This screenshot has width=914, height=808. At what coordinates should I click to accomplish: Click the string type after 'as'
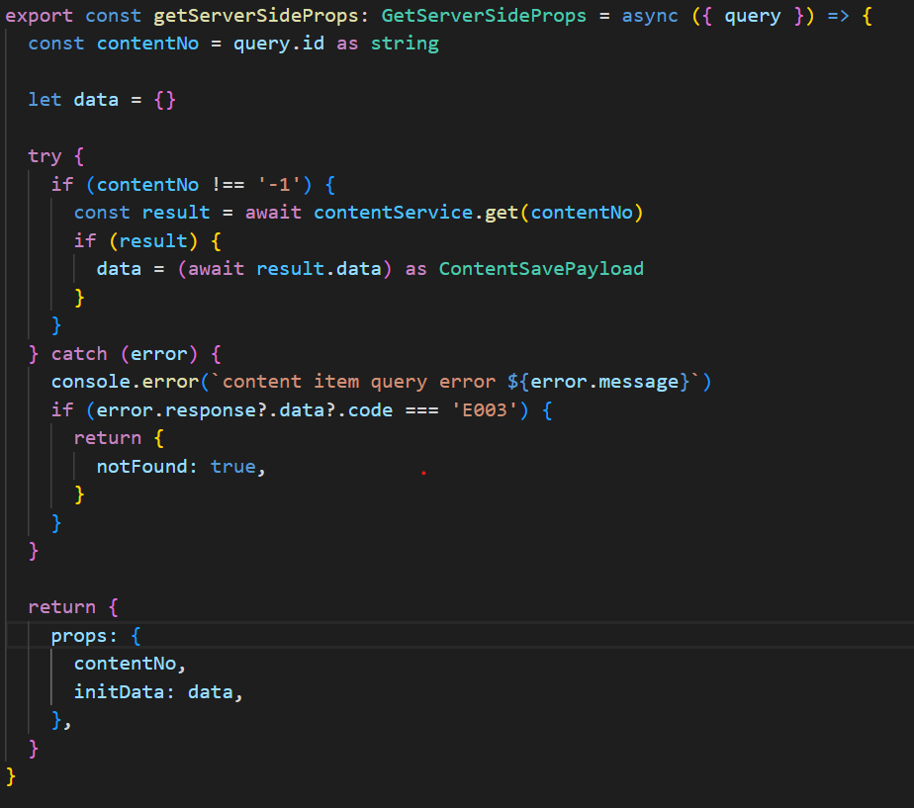click(x=405, y=44)
